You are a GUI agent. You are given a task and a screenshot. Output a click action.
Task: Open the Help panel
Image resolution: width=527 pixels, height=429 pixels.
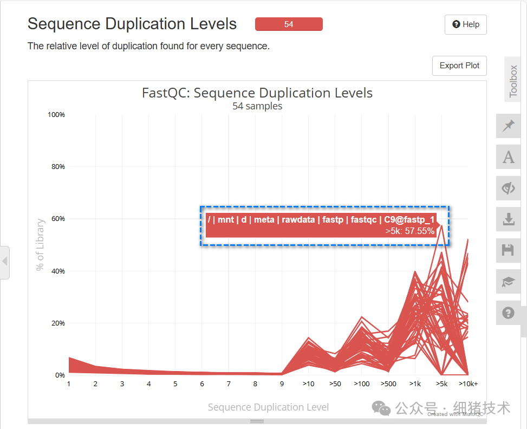(x=465, y=24)
